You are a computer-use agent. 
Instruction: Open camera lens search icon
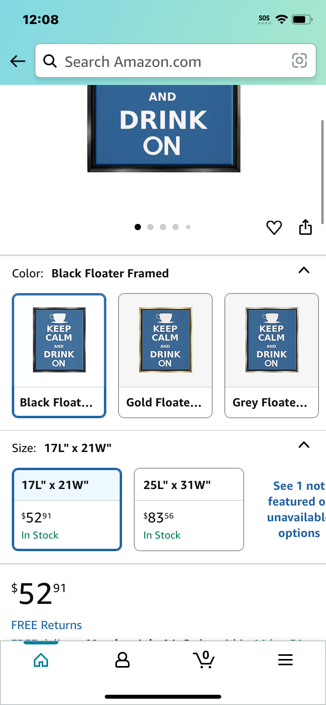[299, 61]
